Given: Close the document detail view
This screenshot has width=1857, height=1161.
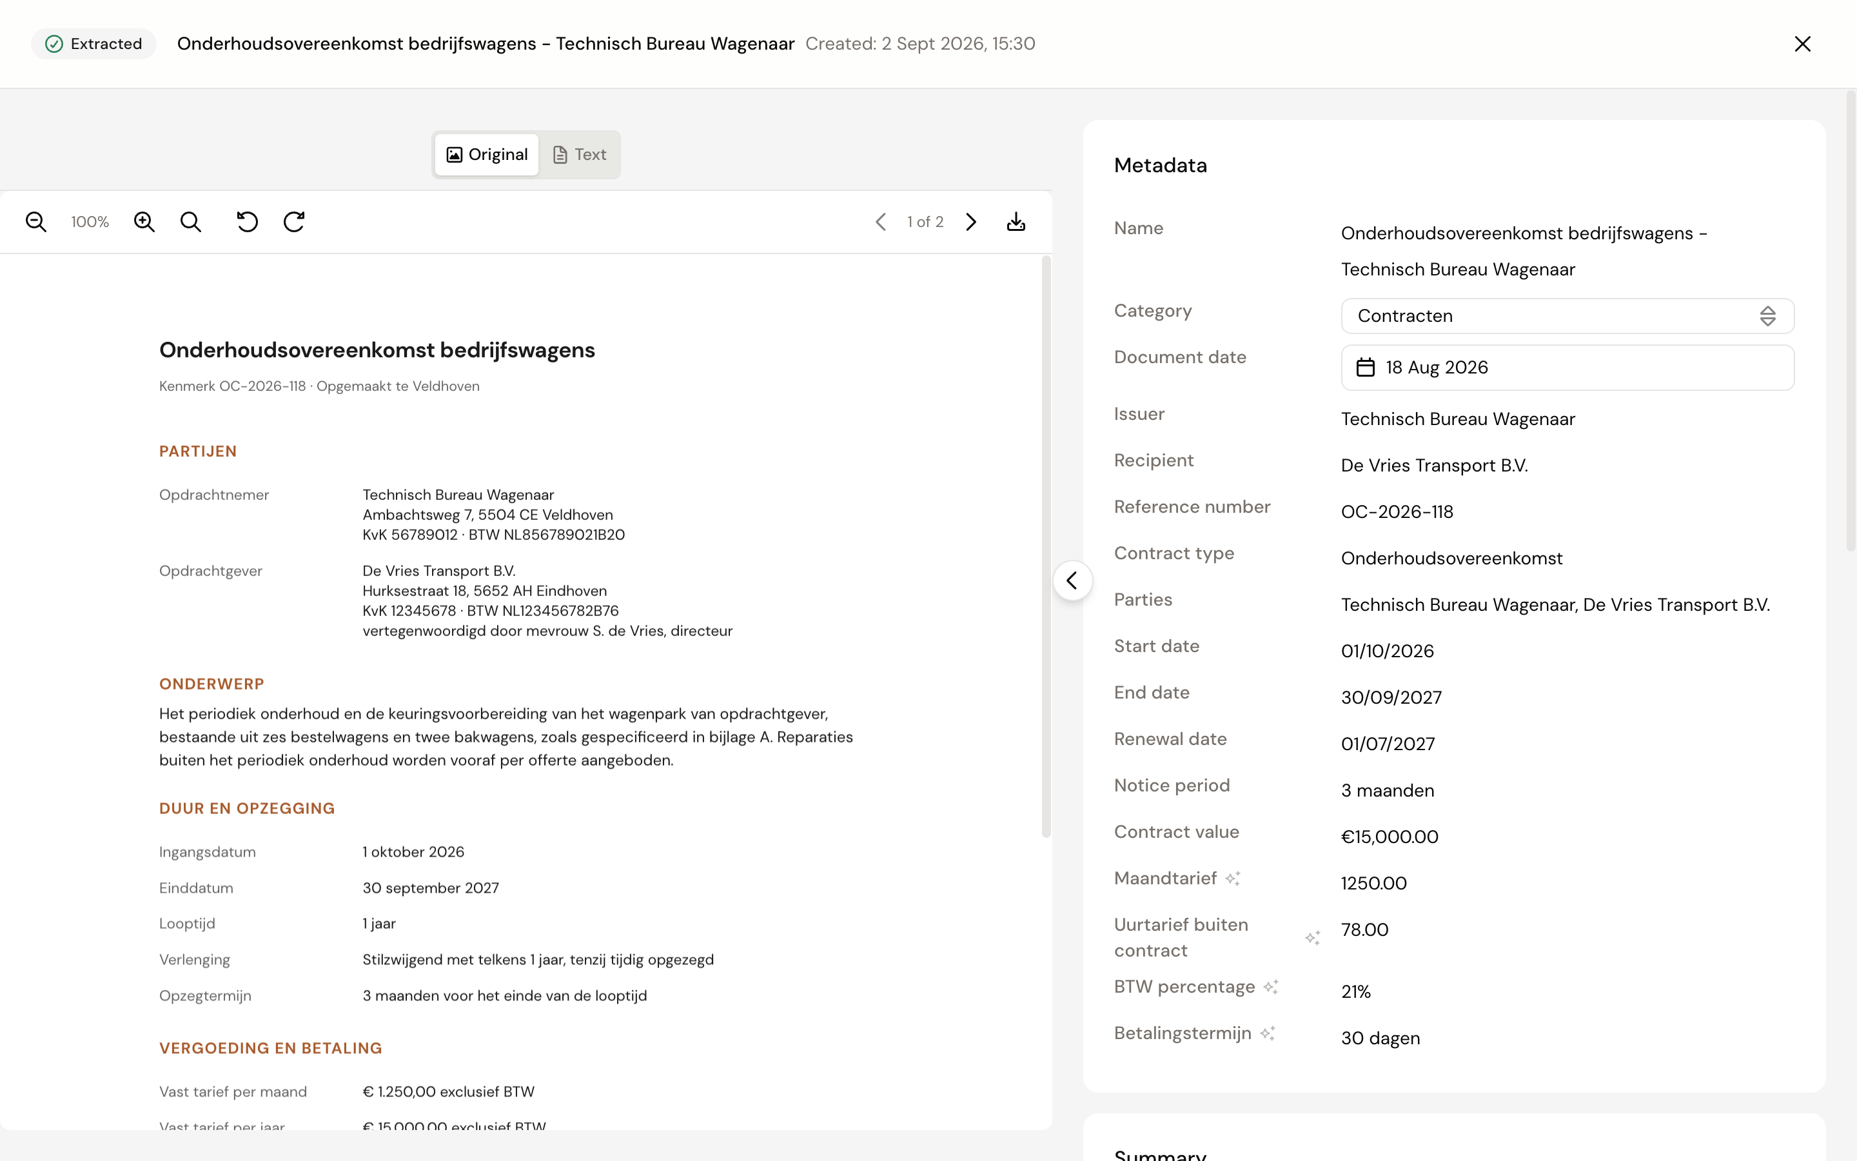Looking at the screenshot, I should pos(1803,44).
